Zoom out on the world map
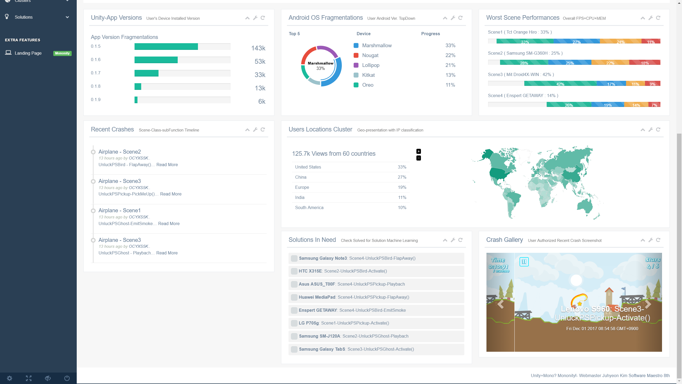682x384 pixels. pyautogui.click(x=419, y=158)
